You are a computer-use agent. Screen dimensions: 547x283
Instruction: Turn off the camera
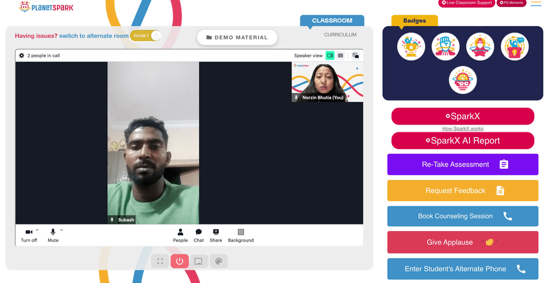(29, 235)
